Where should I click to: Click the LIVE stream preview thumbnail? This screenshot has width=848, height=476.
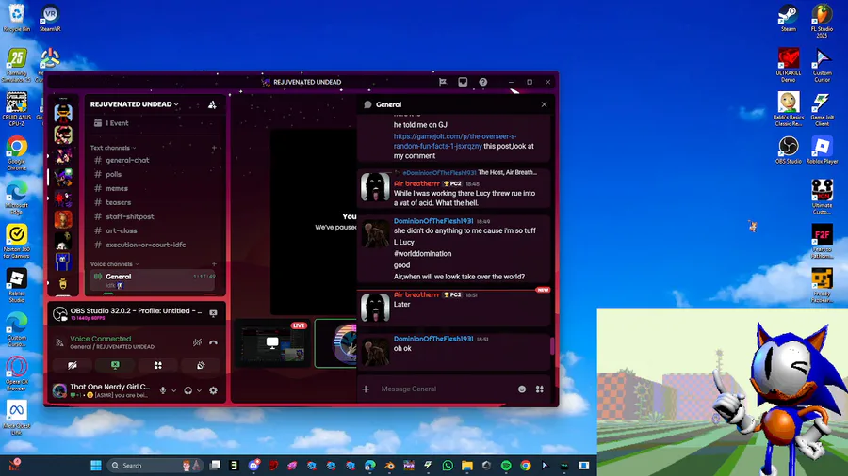click(x=272, y=342)
